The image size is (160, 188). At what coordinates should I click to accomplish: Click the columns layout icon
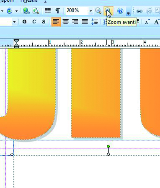(x=48, y=11)
